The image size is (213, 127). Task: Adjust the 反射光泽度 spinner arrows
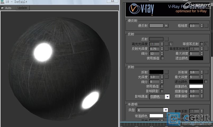click(x=162, y=49)
